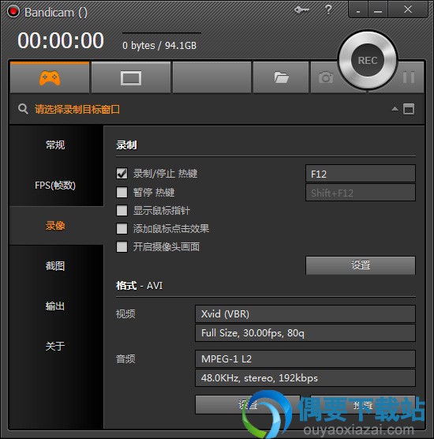Select the 录像 sidebar tab
Screen dimensions: 434x439
click(x=56, y=225)
